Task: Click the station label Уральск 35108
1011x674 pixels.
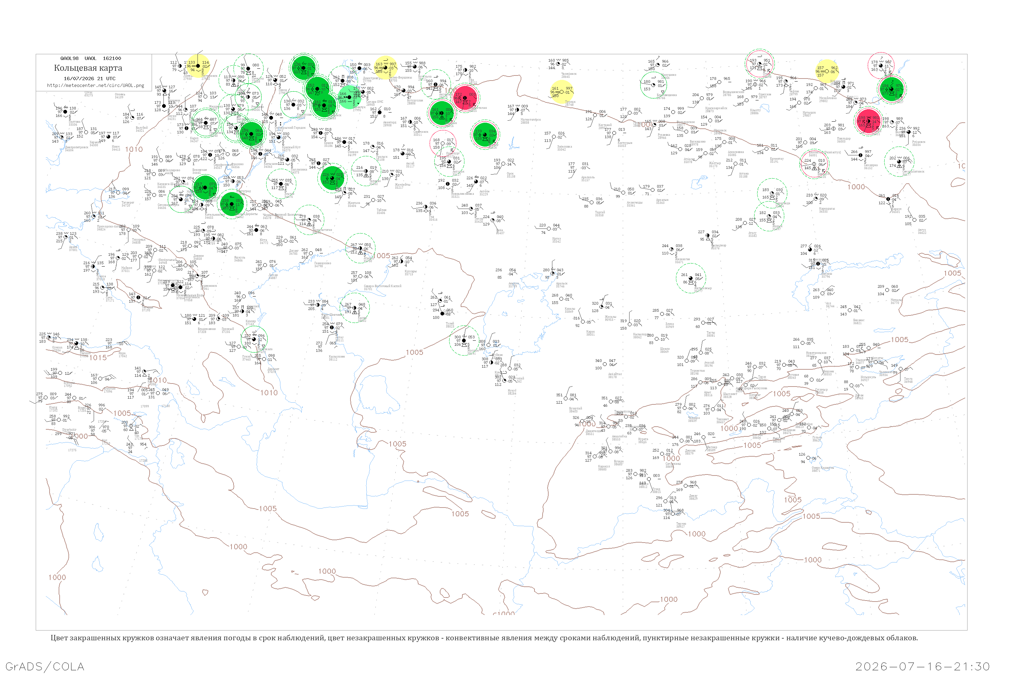Action: 381,158
